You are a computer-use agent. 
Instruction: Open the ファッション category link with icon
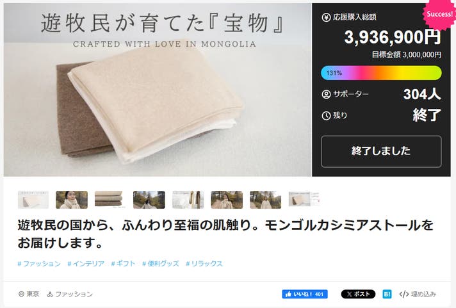(70, 294)
